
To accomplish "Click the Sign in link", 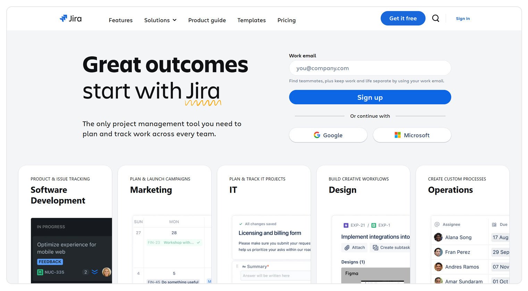I will (x=462, y=19).
